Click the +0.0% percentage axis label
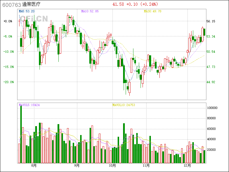This screenshot has height=172, width=229. pyautogui.click(x=8, y=21)
